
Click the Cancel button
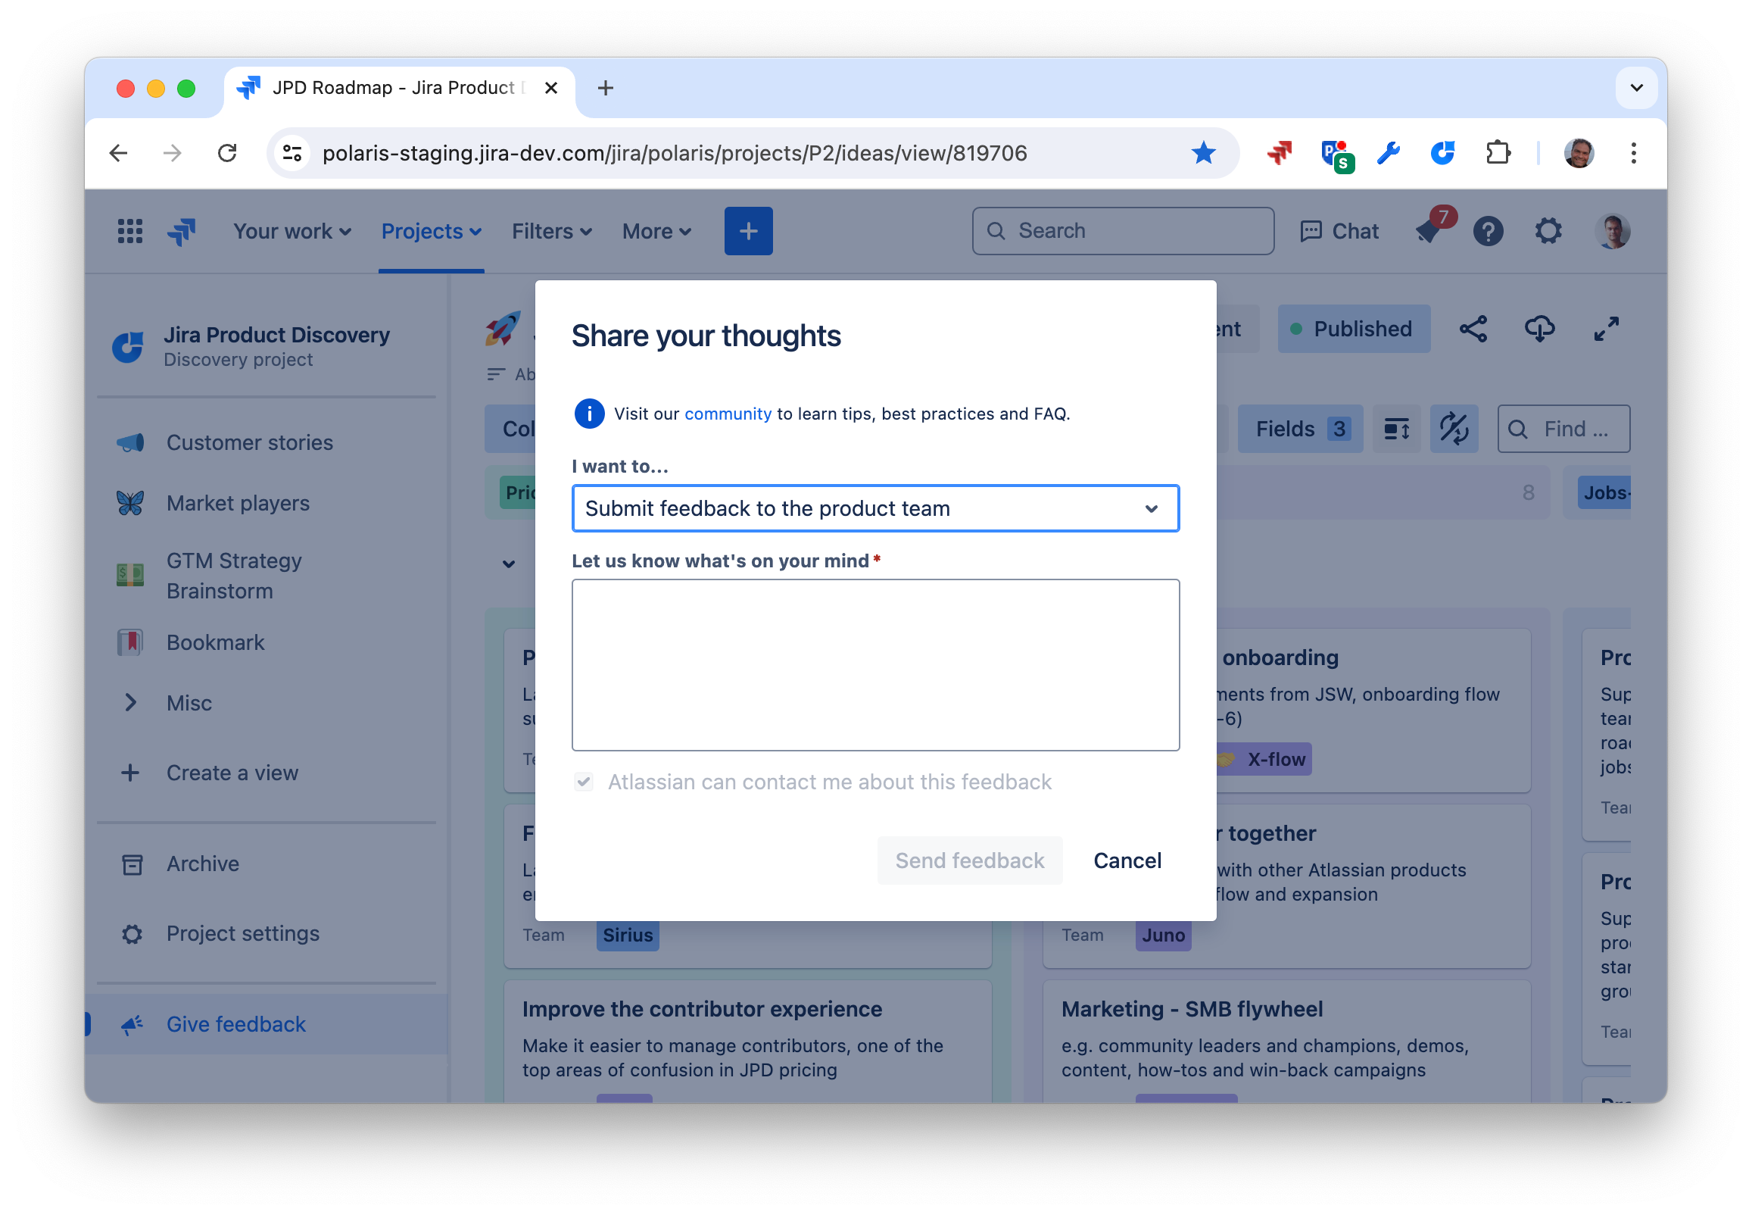[x=1127, y=860]
